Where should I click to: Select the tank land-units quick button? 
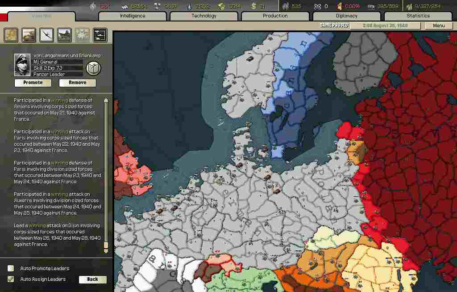(29, 35)
